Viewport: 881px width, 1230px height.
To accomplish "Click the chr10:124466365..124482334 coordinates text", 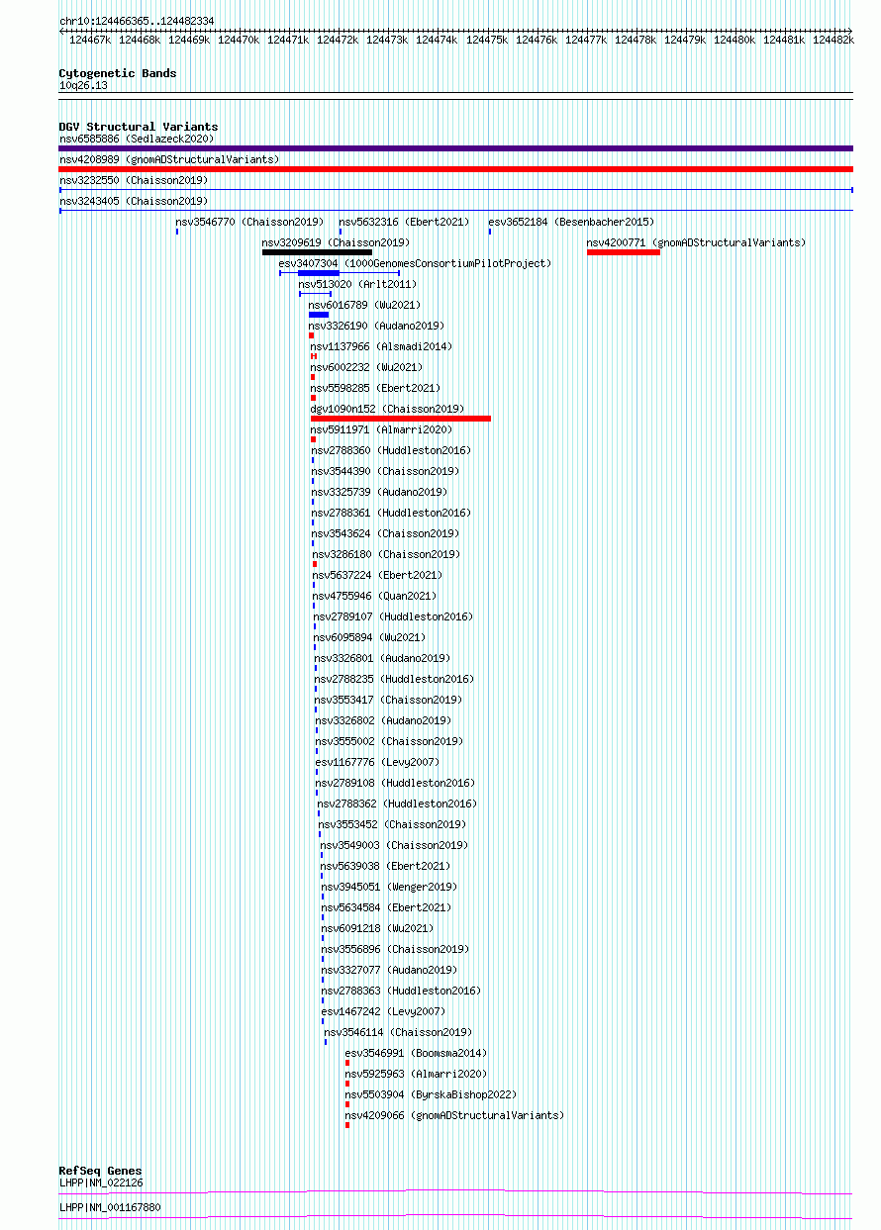I will [x=137, y=21].
